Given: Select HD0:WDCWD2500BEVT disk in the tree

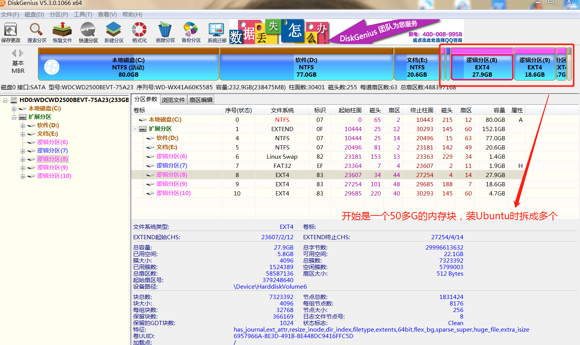Looking at the screenshot, I should [74, 100].
